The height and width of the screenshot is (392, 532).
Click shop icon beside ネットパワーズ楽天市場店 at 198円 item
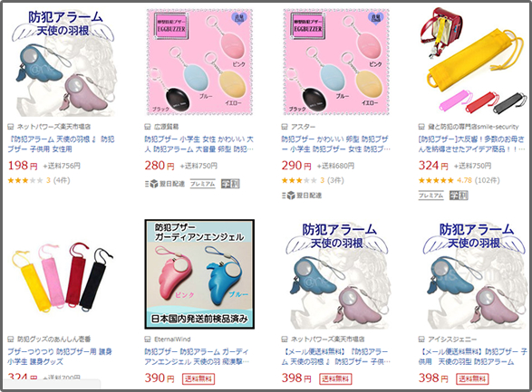11,127
